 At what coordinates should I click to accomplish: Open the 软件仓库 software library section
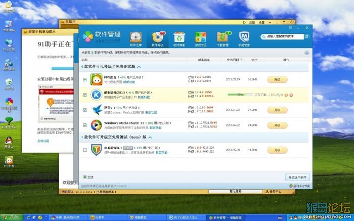[136, 39]
